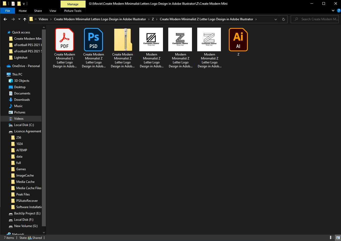Screen dimensions: 341x241
Task: Open the Peak Files folder in the sidebar
Action: [23, 194]
